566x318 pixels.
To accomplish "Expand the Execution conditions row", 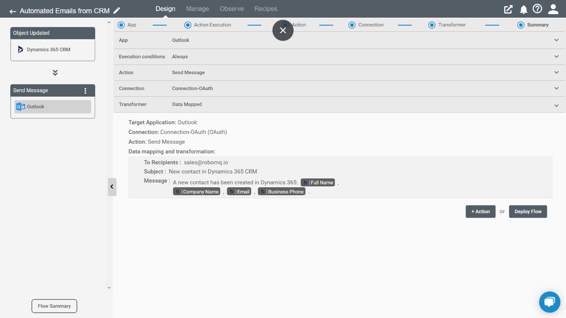I will coord(339,57).
